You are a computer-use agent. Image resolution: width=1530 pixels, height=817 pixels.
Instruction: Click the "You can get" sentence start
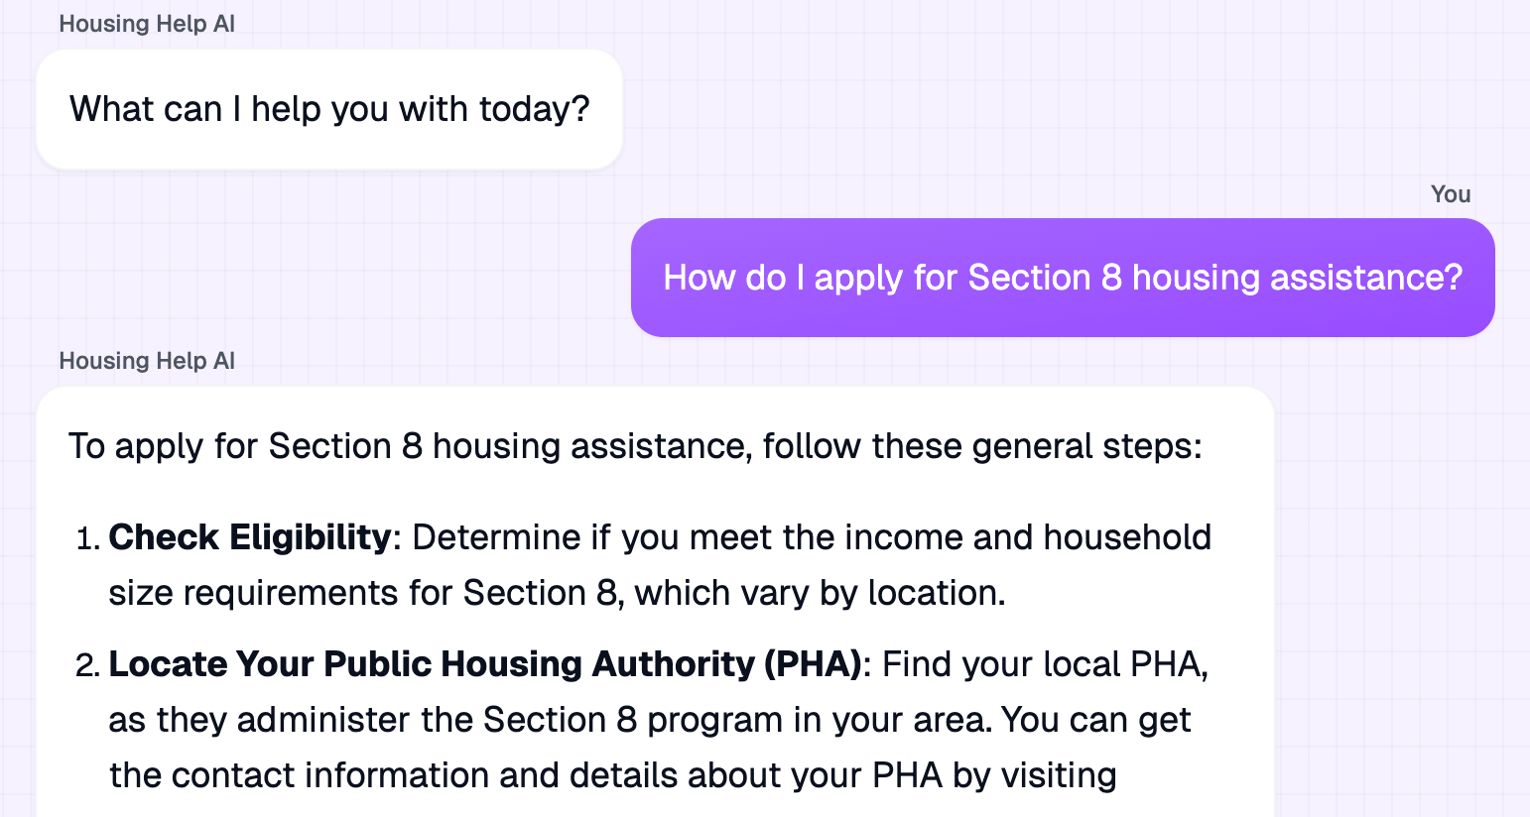1095,720
